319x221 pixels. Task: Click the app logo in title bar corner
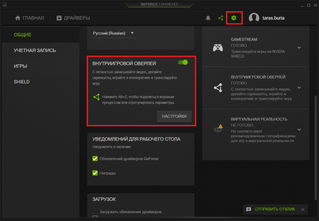pyautogui.click(x=4, y=4)
